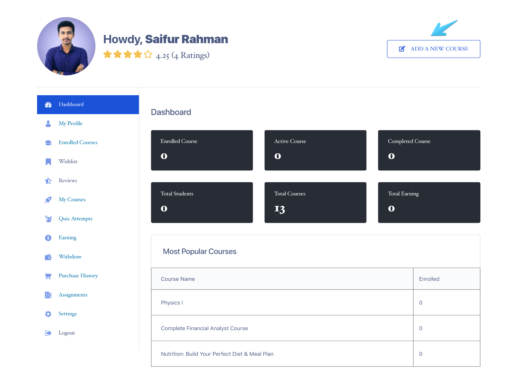Viewport: 514px width, 389px height.
Task: Click the Settings gear icon
Action: click(x=48, y=314)
